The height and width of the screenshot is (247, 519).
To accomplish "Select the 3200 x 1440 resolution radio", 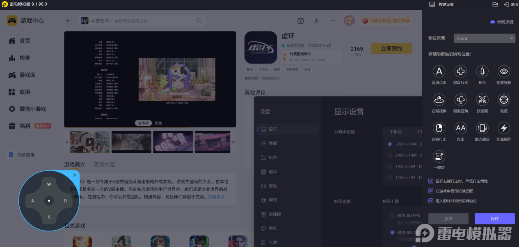I will click(x=390, y=144).
